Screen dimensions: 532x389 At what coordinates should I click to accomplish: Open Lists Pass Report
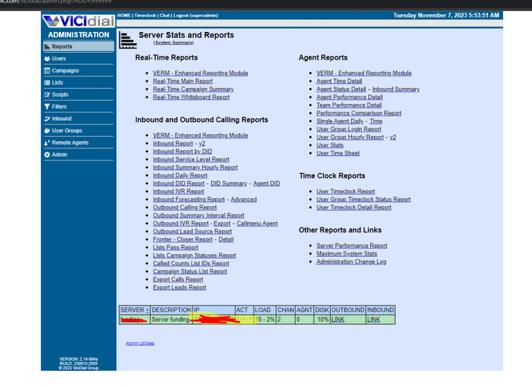[x=176, y=248]
